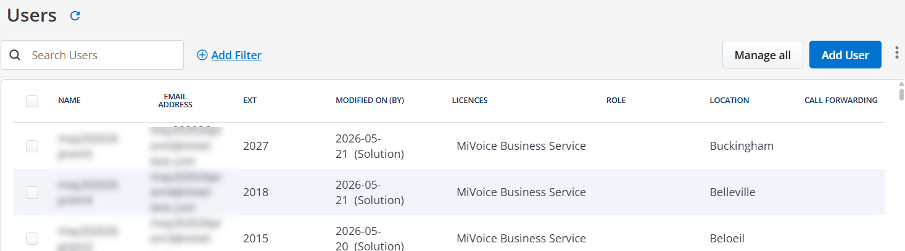
Task: Toggle the checkbox for extension 2015 row
Action: [32, 239]
